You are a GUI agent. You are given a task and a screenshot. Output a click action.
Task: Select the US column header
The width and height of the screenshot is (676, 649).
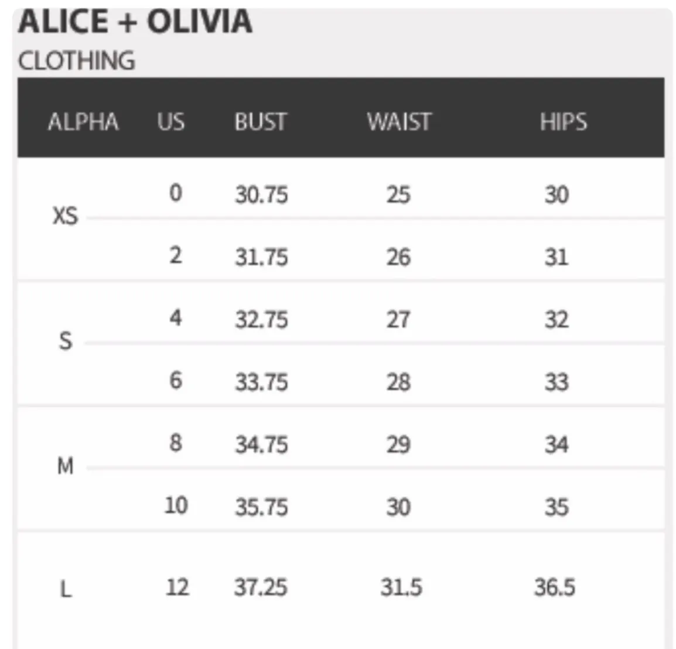[170, 122]
